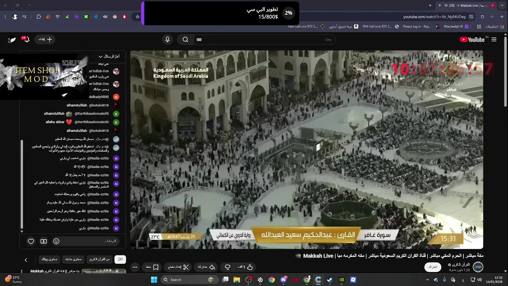This screenshot has height=286, width=508.
Task: Like the video with thumbs up
Action: pos(245,267)
